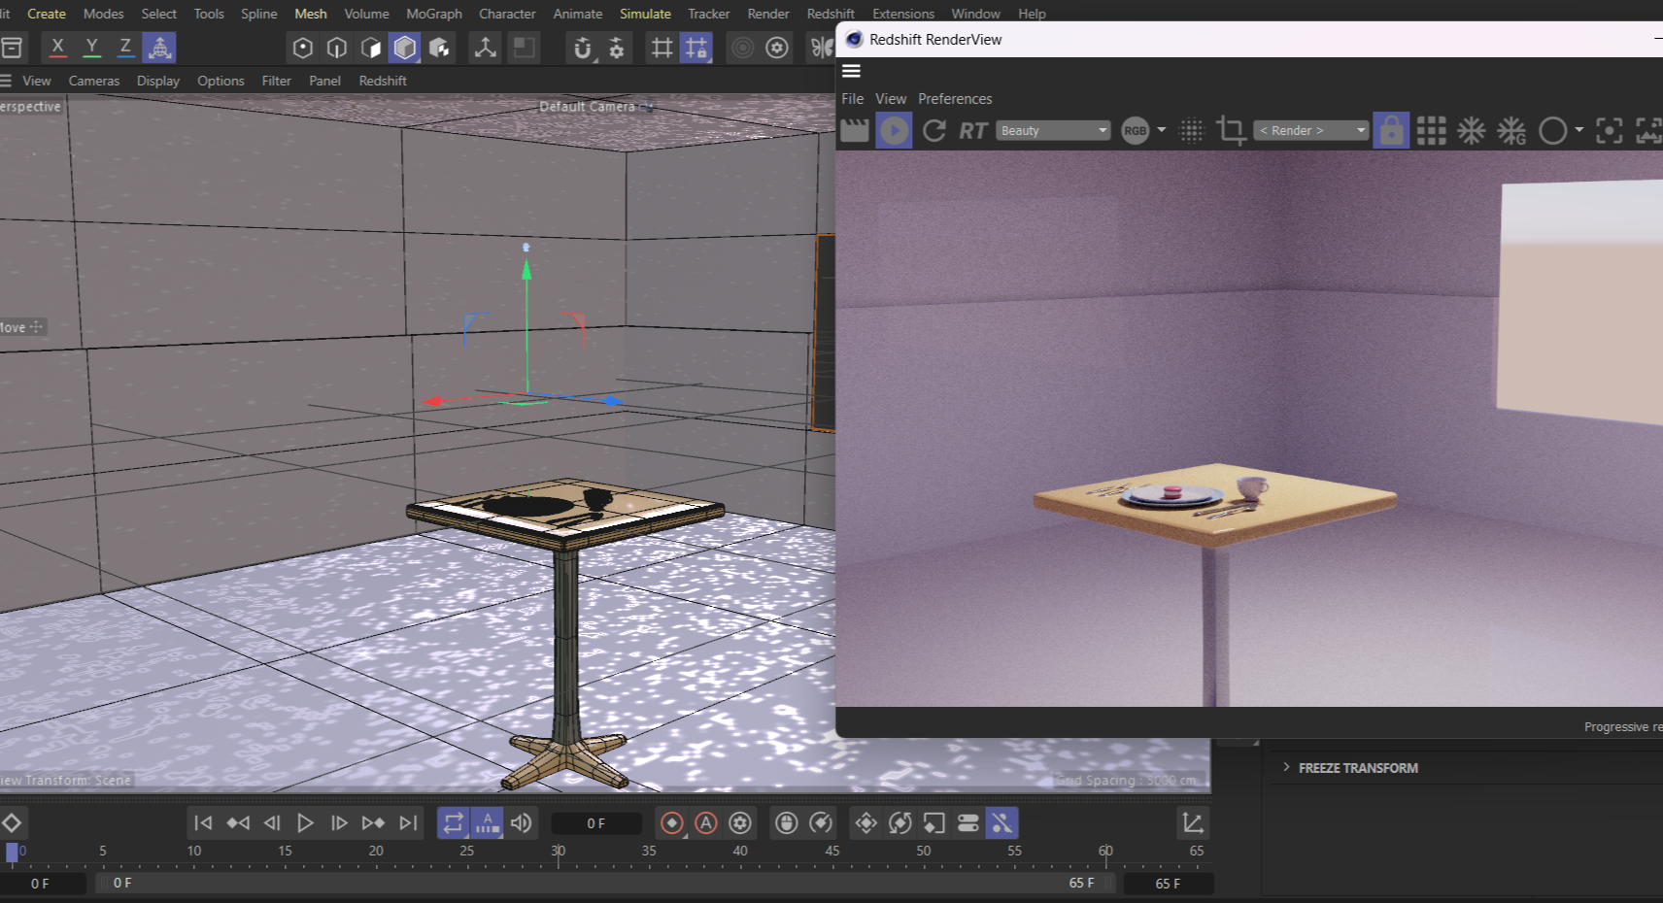
Task: Jump to the last frame of the animation
Action: [407, 822]
